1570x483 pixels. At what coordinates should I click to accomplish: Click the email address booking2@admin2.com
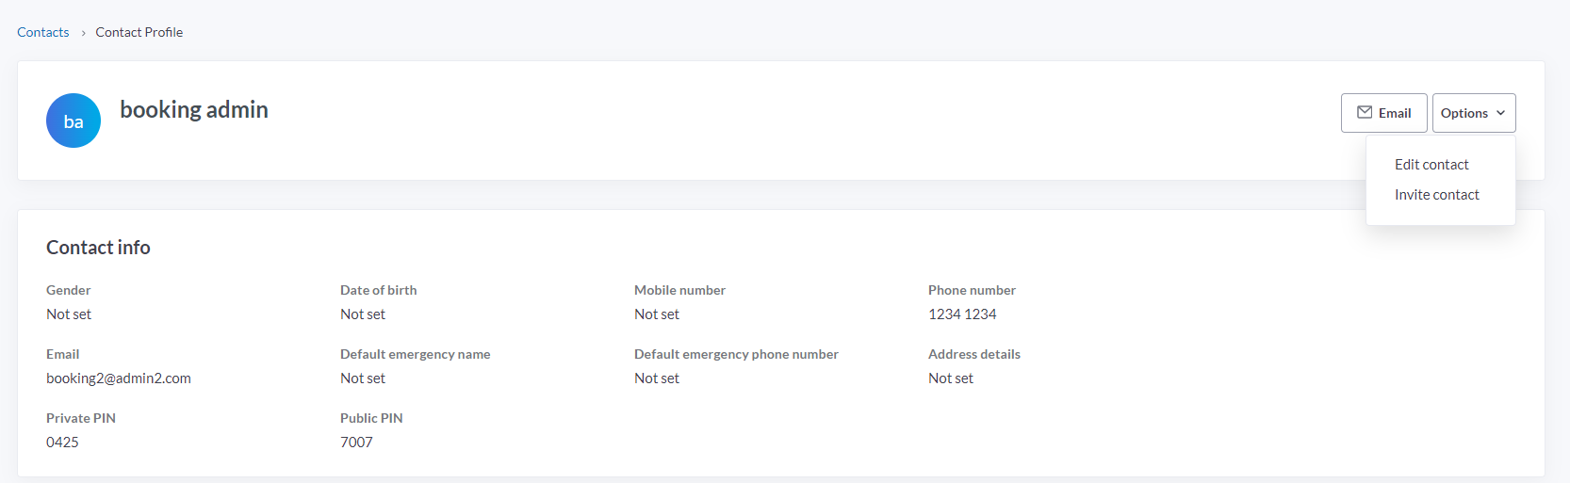pyautogui.click(x=119, y=378)
